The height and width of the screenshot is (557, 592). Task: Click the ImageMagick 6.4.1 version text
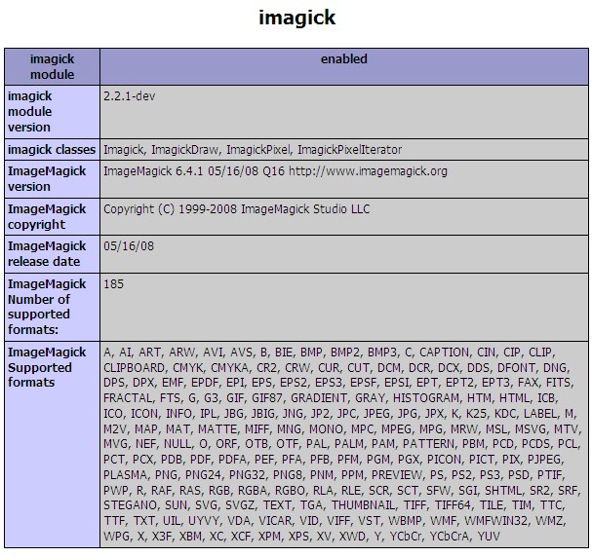[153, 171]
